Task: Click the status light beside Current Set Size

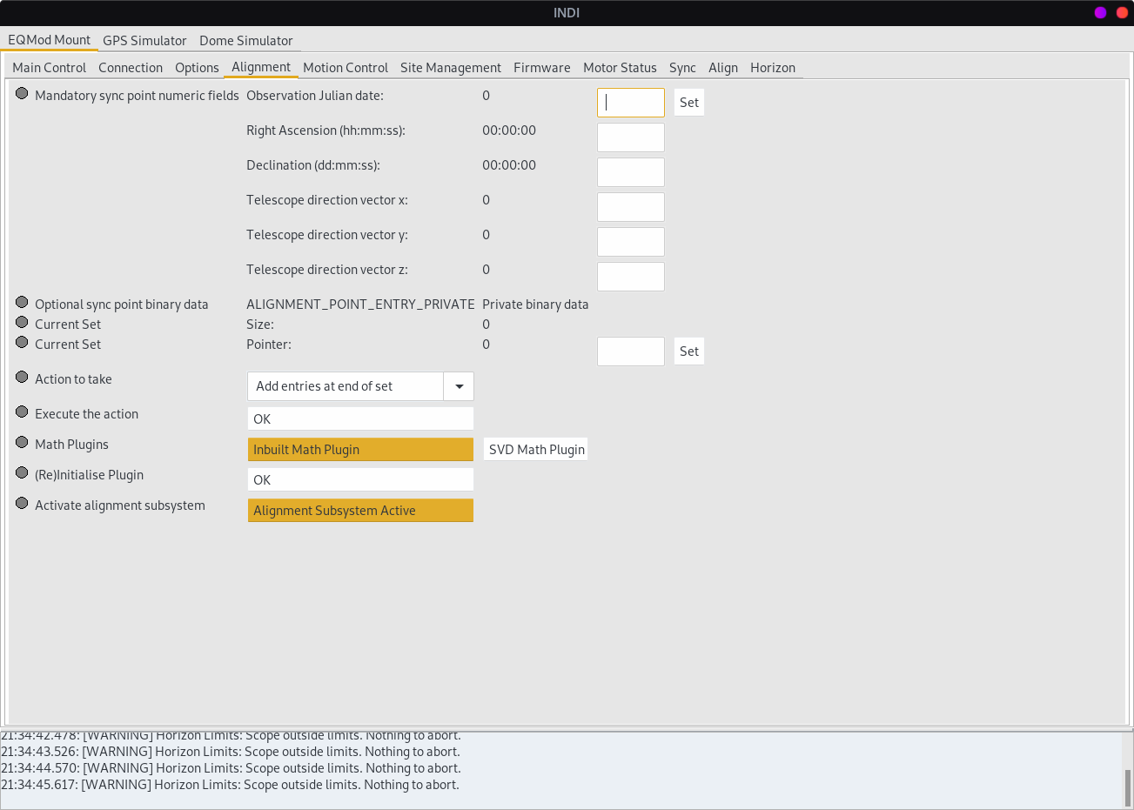Action: coord(22,322)
